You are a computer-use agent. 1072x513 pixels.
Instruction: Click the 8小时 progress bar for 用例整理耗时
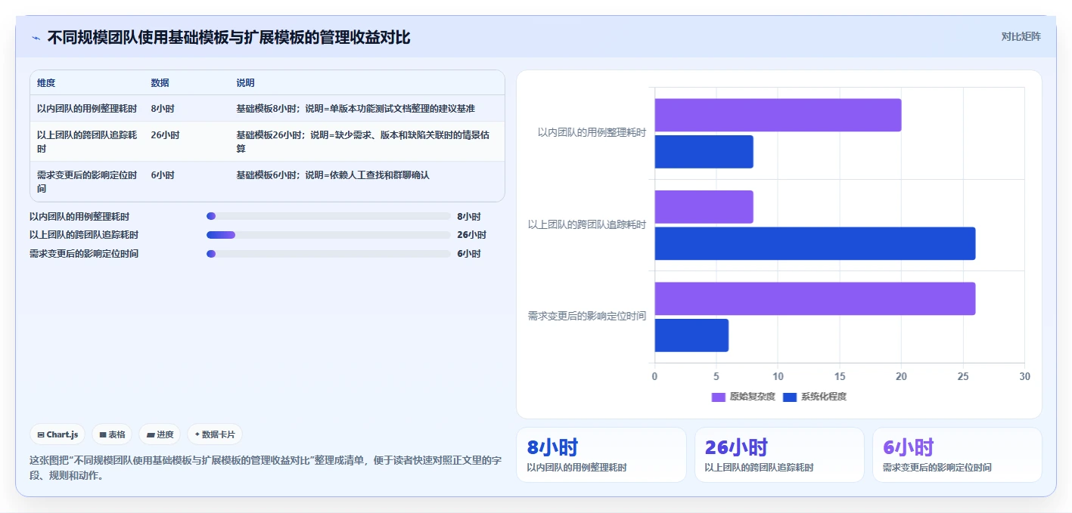tap(328, 216)
